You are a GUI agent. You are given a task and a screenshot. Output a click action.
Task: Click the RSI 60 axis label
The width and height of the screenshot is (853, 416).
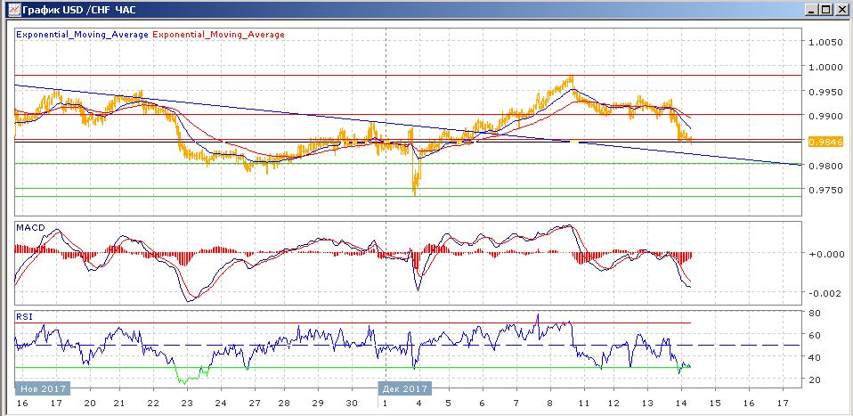pos(815,336)
